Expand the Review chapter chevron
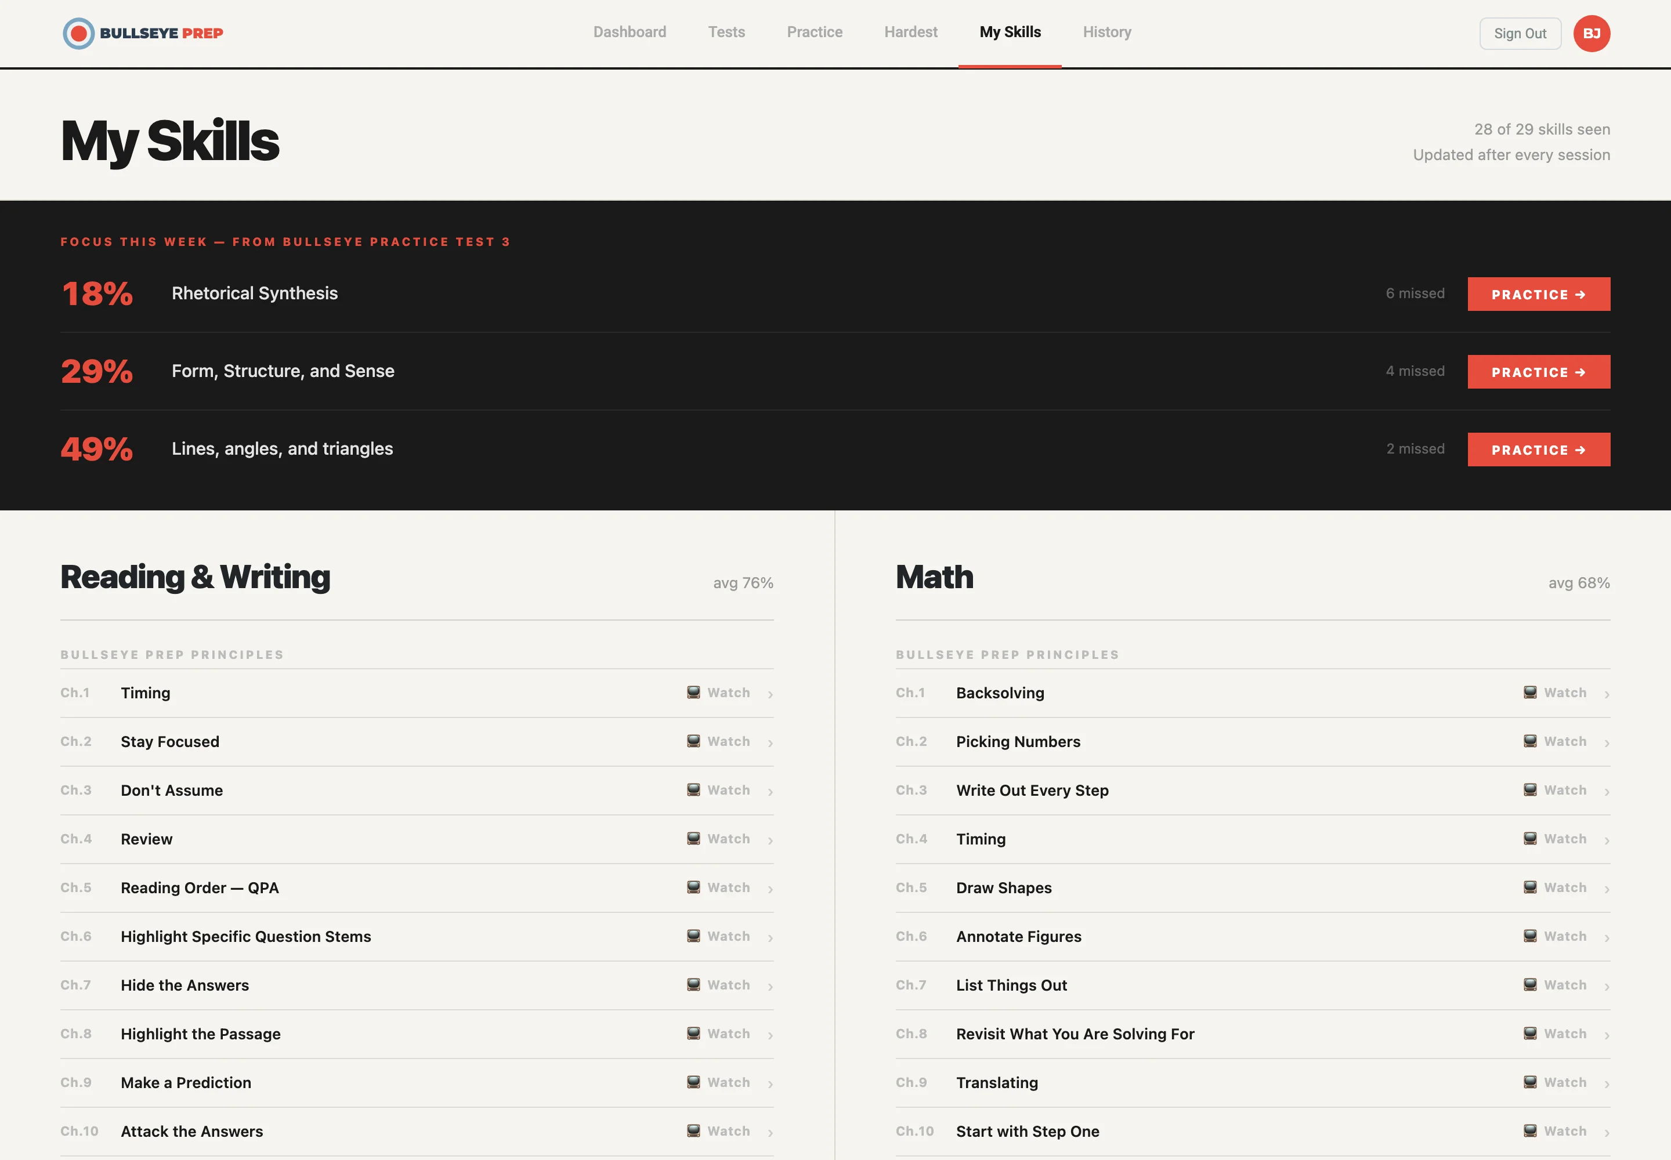The width and height of the screenshot is (1671, 1160). pos(770,840)
